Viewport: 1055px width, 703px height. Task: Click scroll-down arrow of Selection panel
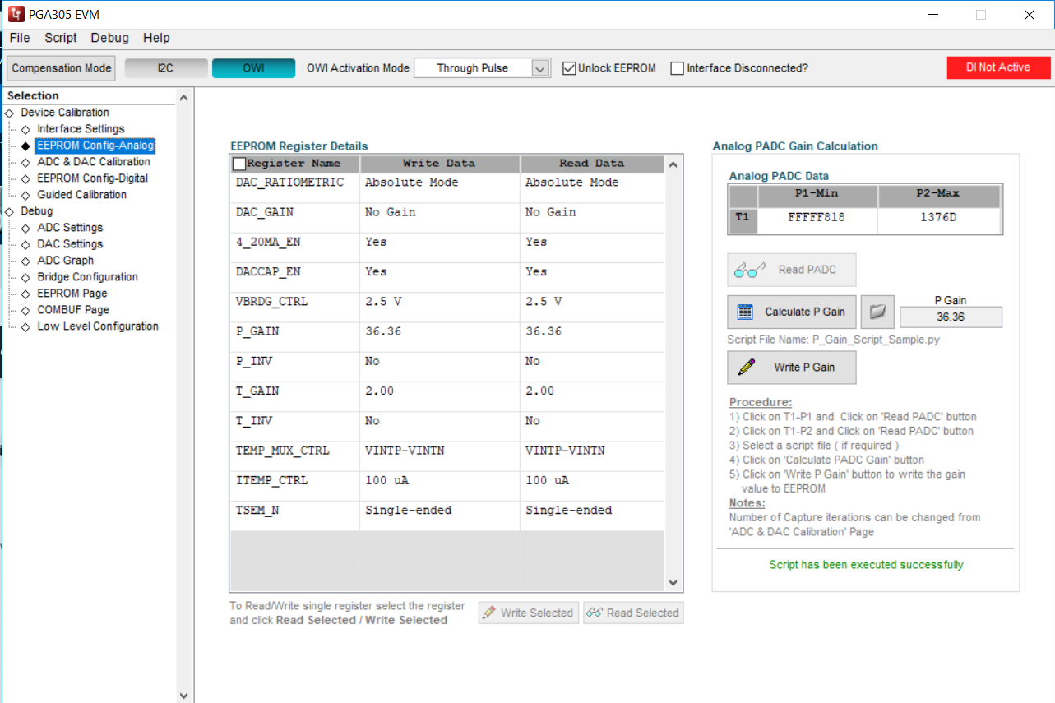tap(184, 695)
